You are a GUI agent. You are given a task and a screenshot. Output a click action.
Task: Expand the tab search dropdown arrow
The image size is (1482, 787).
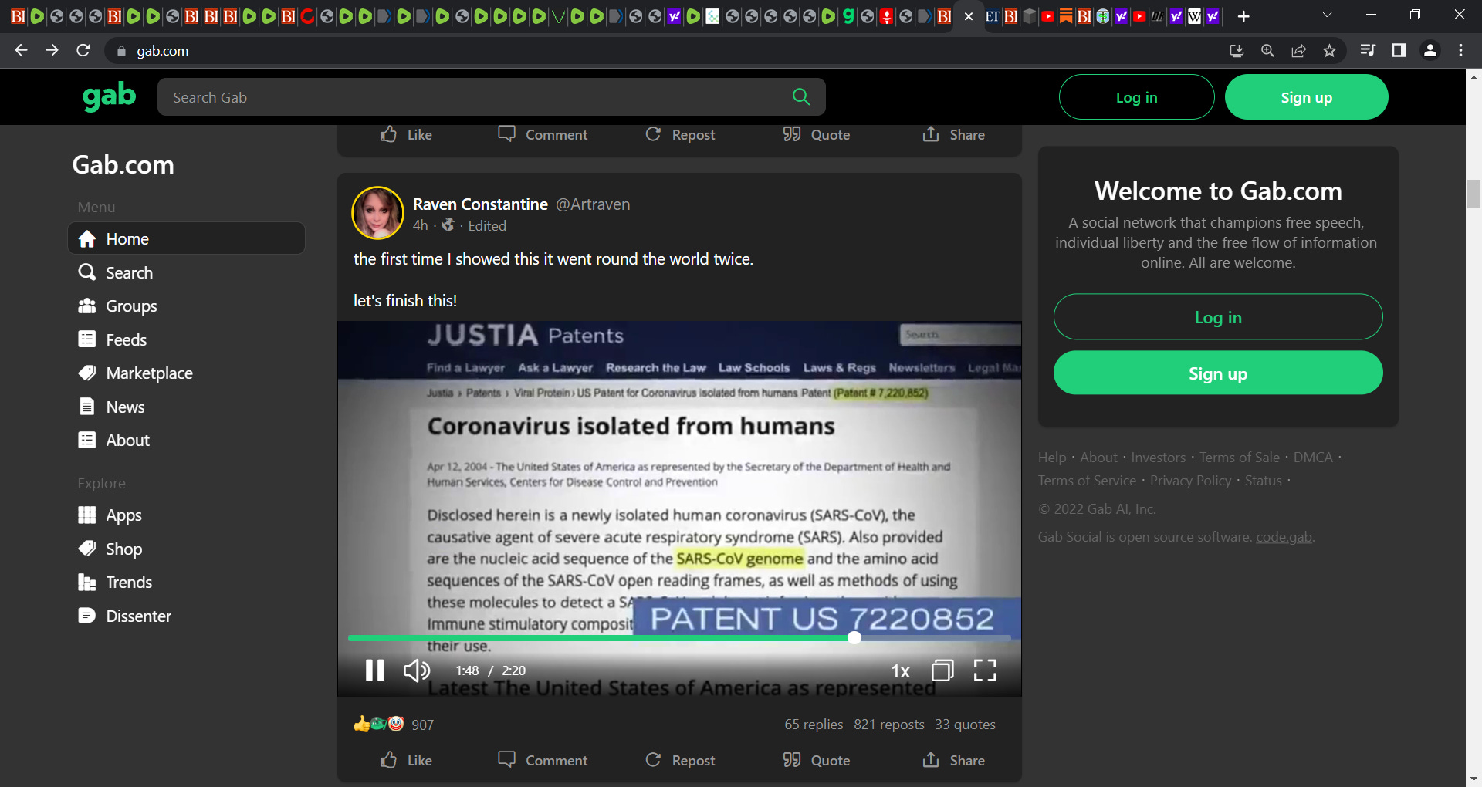click(1327, 15)
